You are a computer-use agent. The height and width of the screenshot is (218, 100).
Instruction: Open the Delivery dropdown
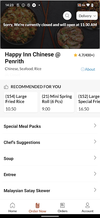coord(87,16)
